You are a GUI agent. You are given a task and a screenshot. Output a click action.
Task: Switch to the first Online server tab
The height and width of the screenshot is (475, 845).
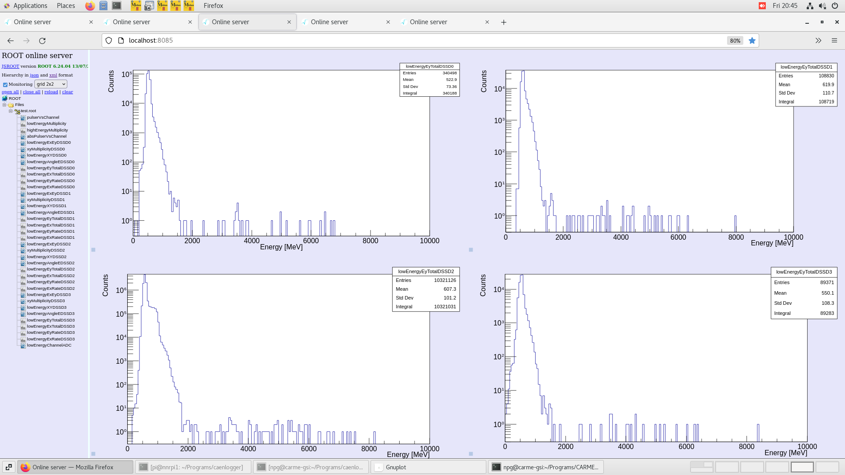33,22
